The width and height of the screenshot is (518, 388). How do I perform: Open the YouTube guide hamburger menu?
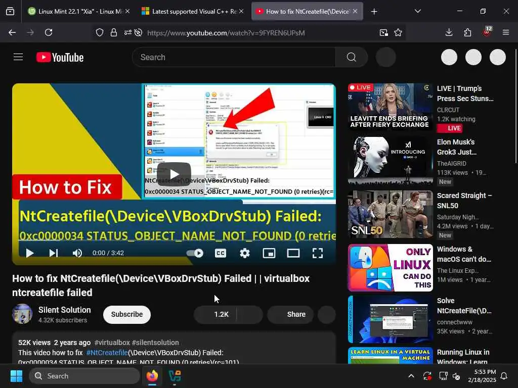(18, 57)
